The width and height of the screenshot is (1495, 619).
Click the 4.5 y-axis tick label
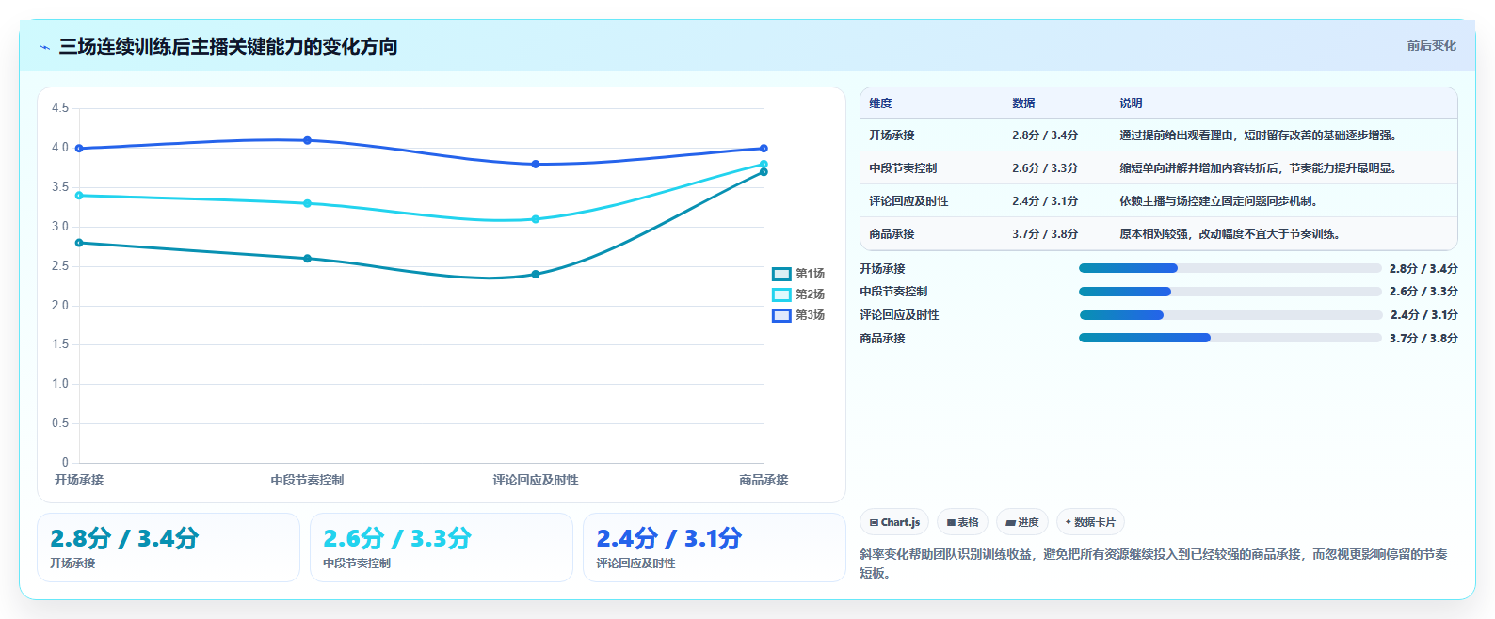(60, 108)
